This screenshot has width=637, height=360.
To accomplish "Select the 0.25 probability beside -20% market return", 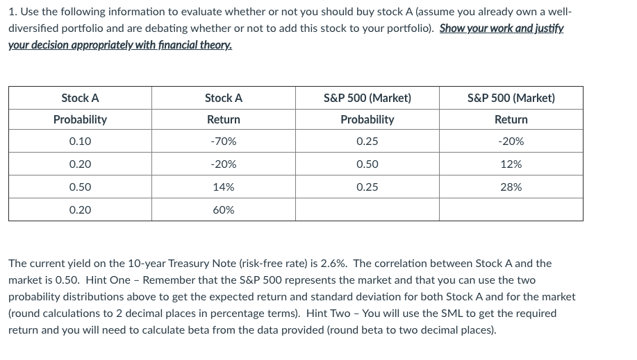I will pos(367,142).
